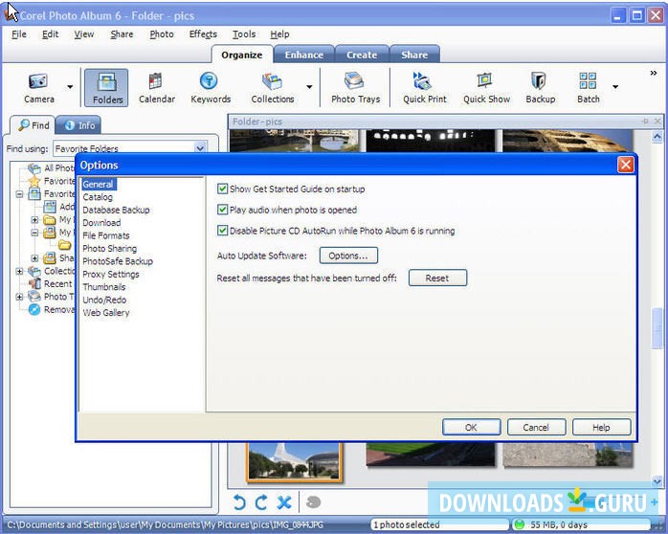Switch to the Enhance tab
668x534 pixels.
point(303,55)
